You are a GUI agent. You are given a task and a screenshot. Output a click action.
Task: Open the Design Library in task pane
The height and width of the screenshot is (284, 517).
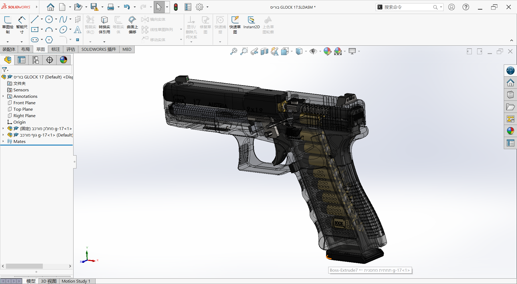pyautogui.click(x=510, y=95)
